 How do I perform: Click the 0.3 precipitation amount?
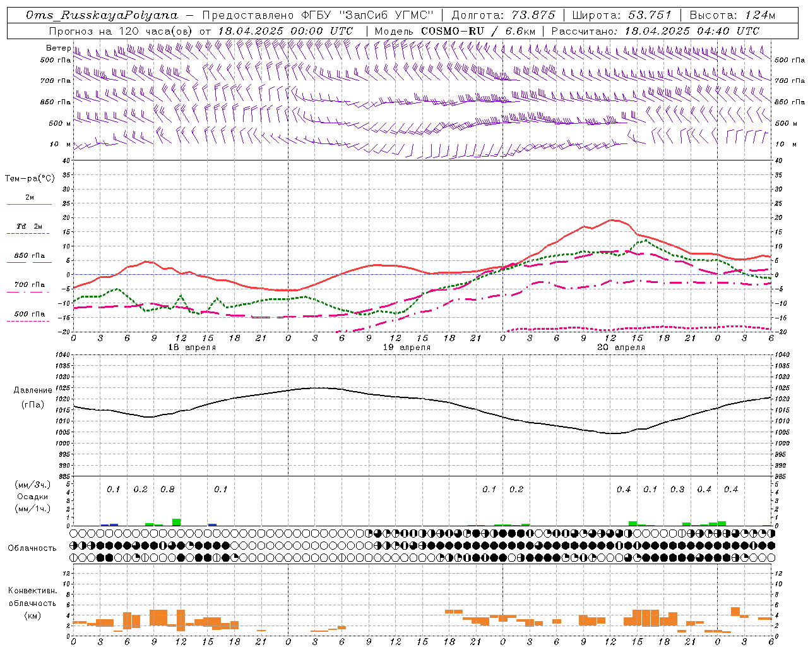pyautogui.click(x=677, y=490)
